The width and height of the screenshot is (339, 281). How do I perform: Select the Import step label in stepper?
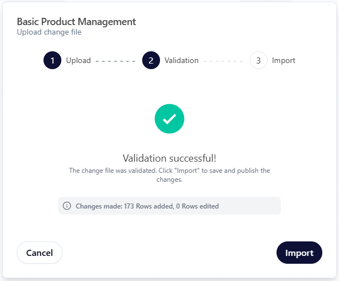(x=284, y=60)
